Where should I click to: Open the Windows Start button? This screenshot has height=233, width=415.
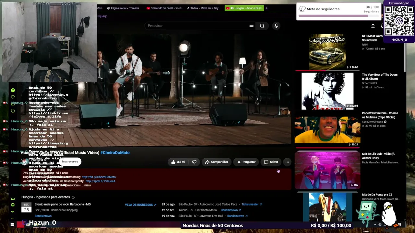(12, 224)
